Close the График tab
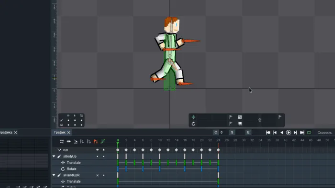 (x=69, y=133)
